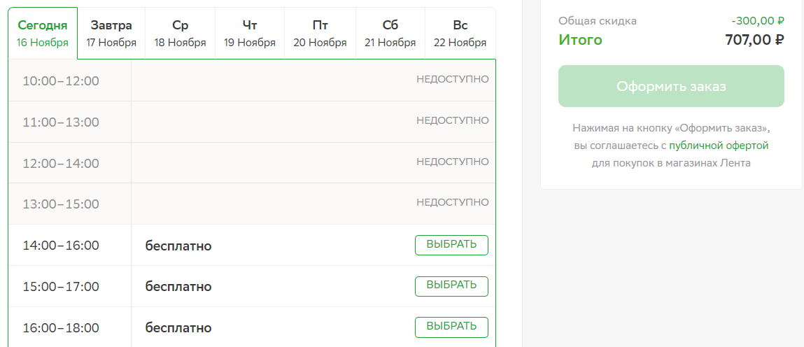Click the Итого total amount 707,00 ₽
The width and height of the screenshot is (804, 347).
755,39
